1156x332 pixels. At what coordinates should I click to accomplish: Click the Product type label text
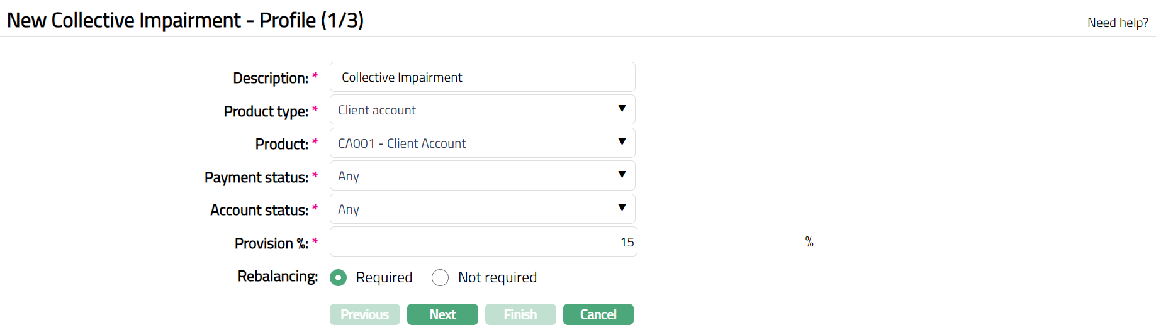266,111
